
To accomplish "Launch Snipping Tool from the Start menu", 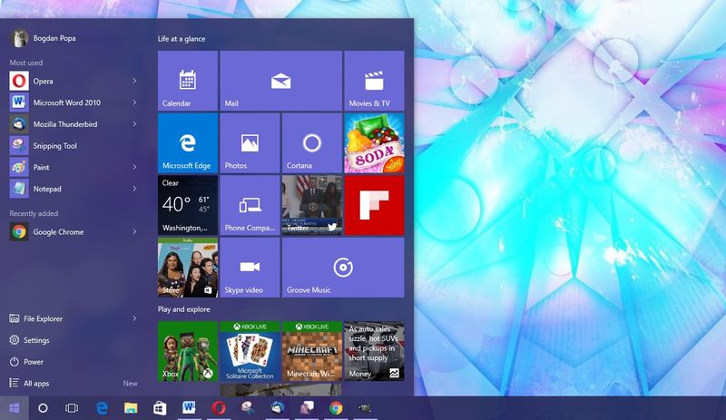I will 74,145.
